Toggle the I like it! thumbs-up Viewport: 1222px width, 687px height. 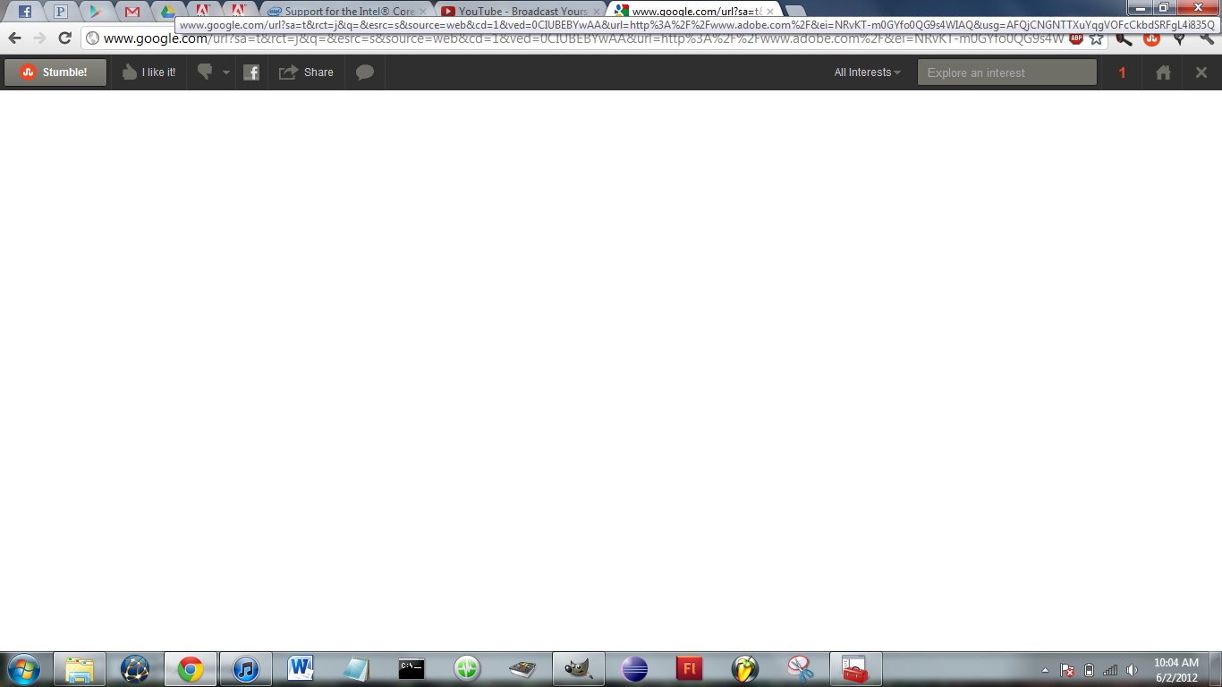click(x=149, y=72)
